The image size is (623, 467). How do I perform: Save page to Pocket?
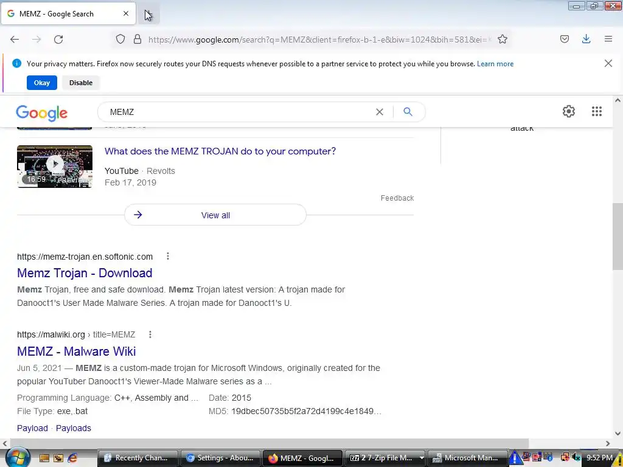(565, 39)
